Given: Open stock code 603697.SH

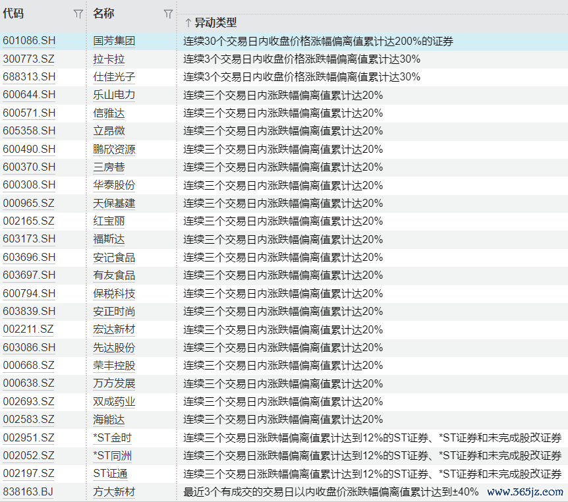Looking at the screenshot, I should (29, 275).
